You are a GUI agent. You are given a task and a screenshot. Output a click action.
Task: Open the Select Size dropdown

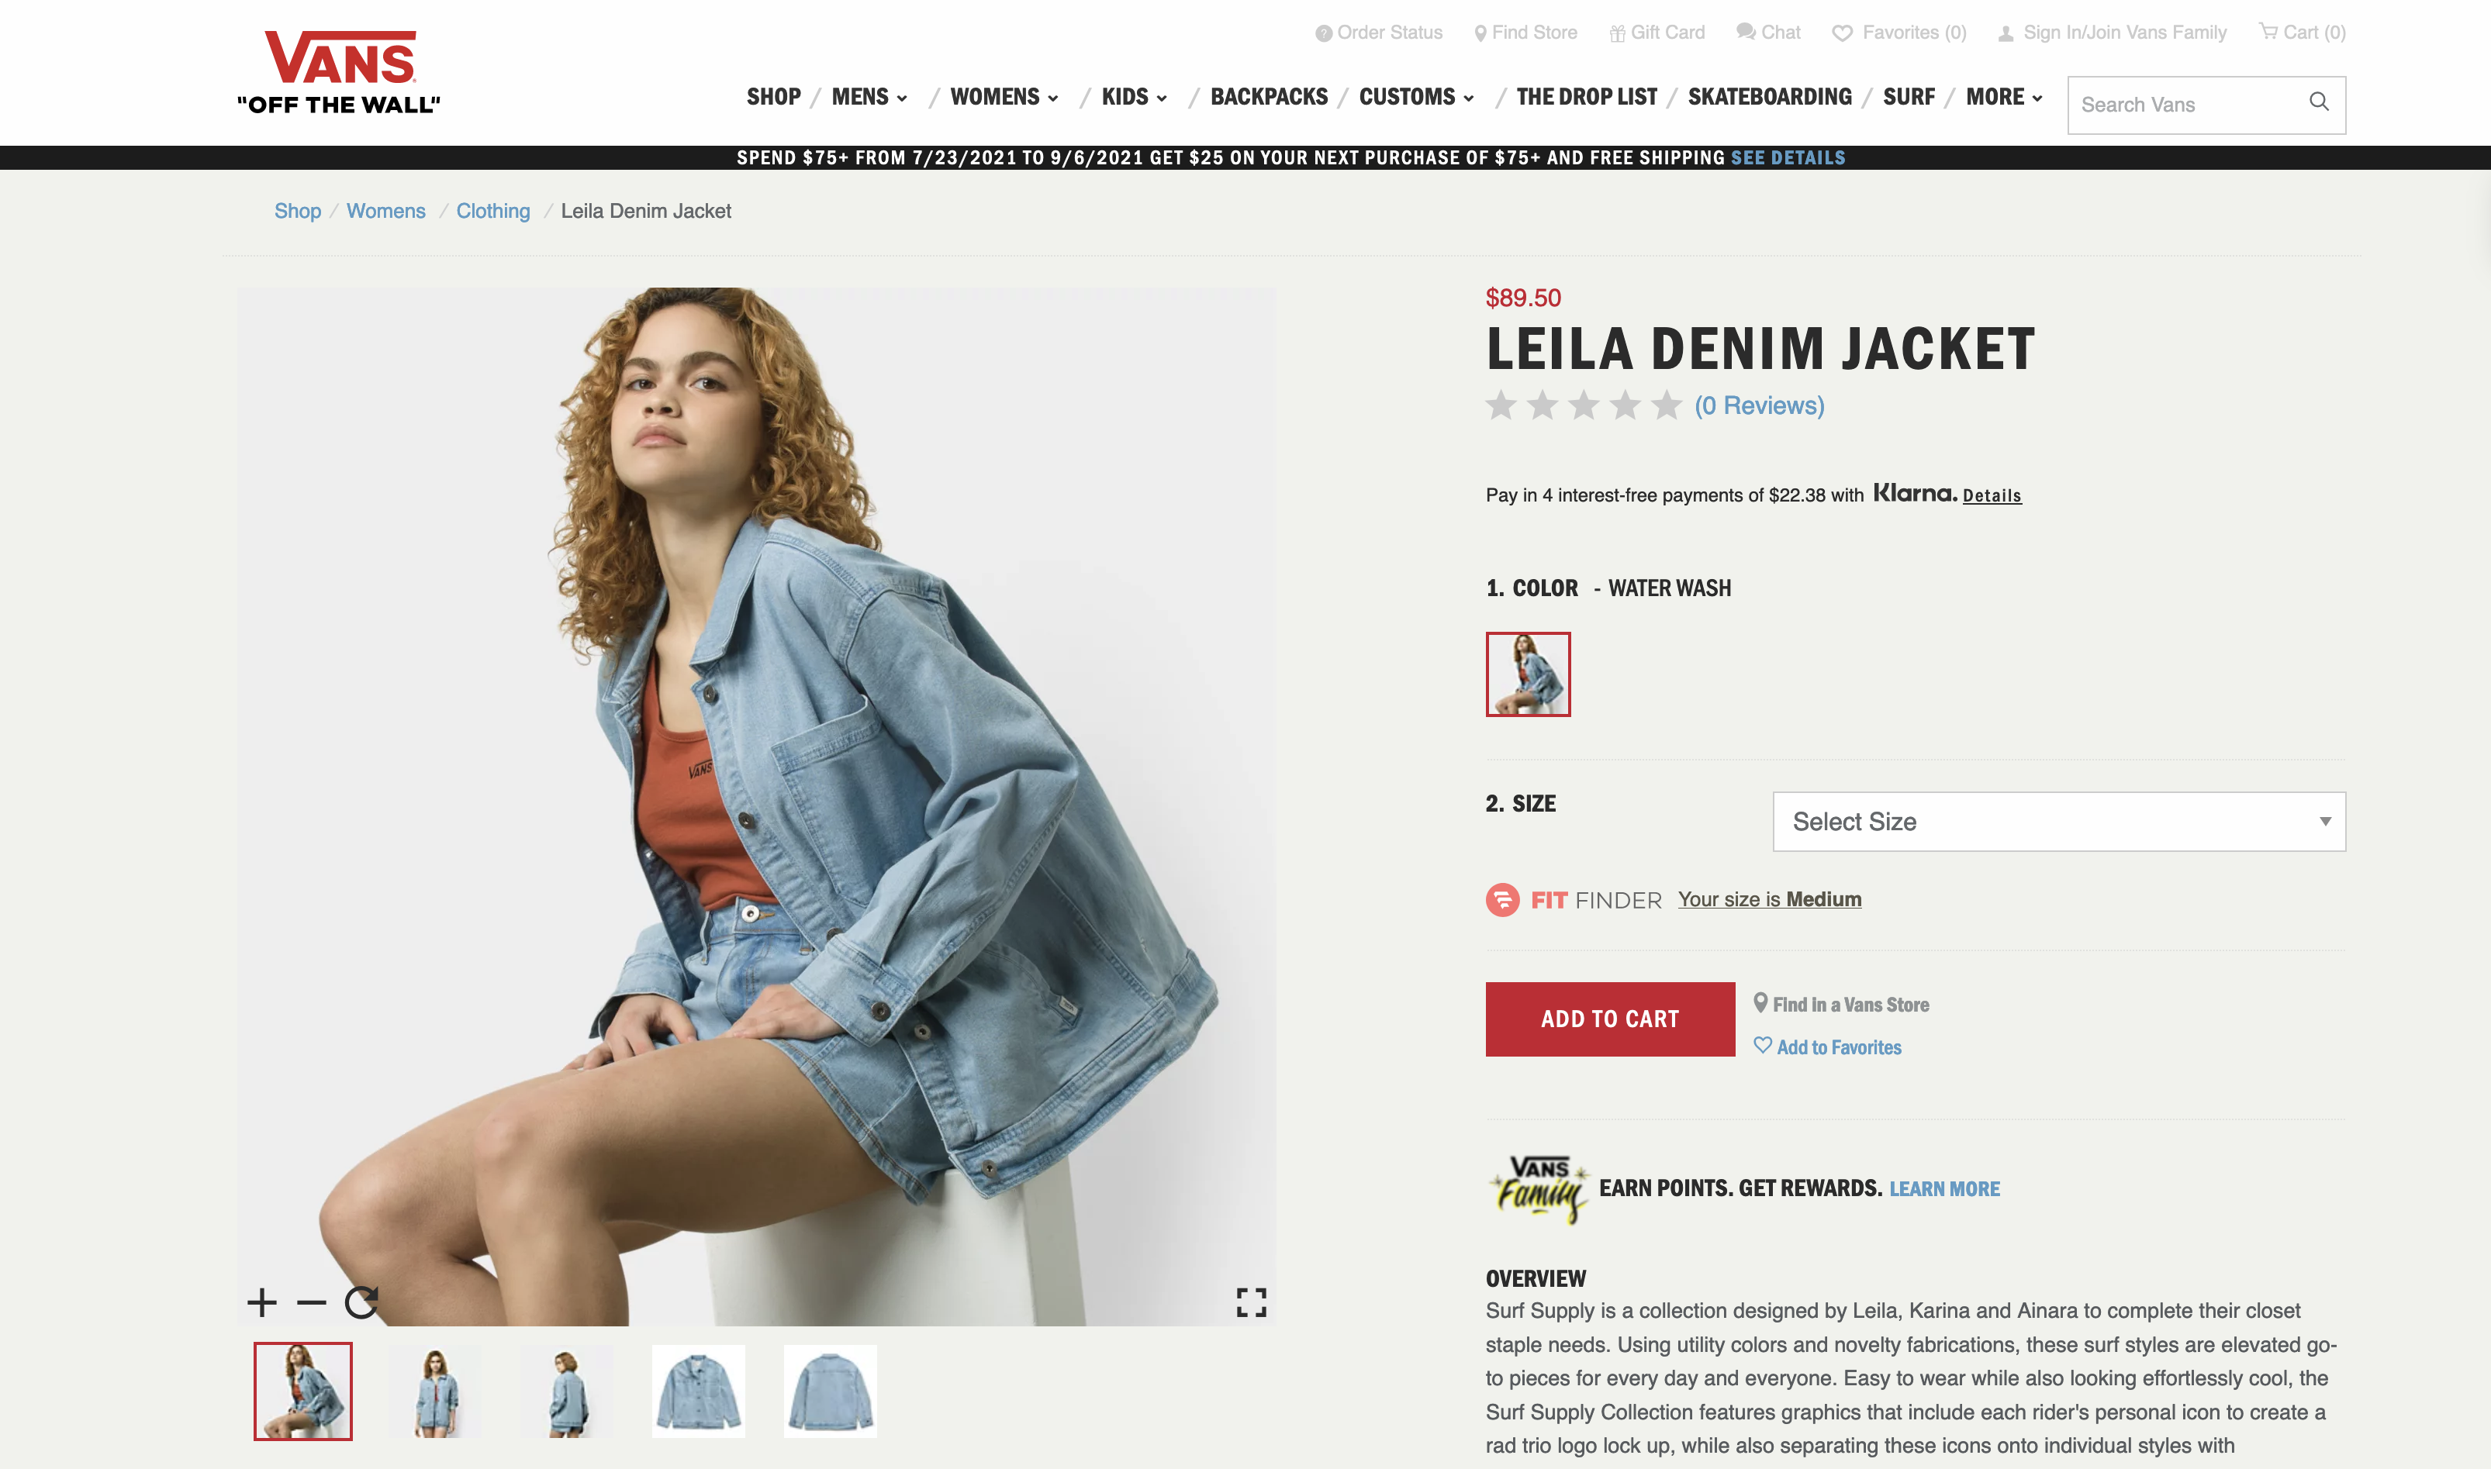coord(2059,822)
